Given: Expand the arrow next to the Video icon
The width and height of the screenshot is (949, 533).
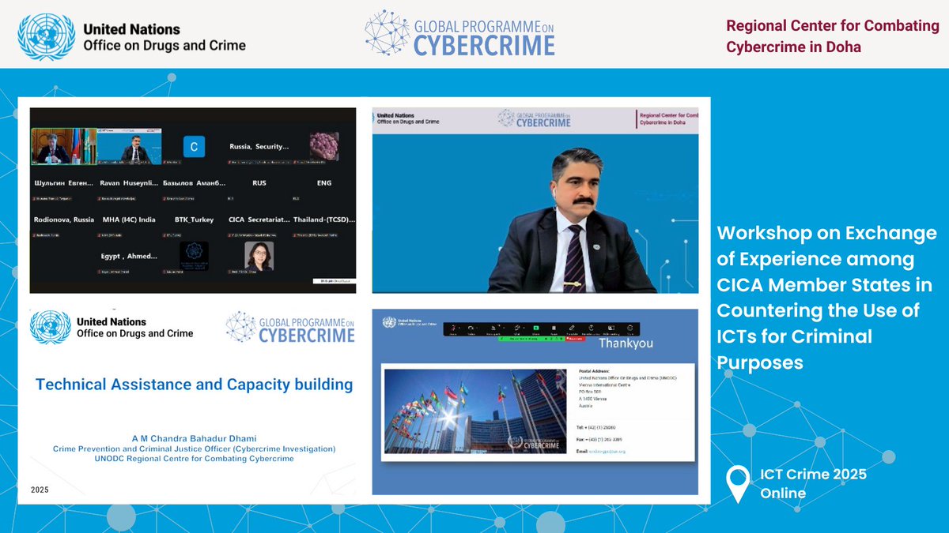Looking at the screenshot, I should tap(477, 328).
